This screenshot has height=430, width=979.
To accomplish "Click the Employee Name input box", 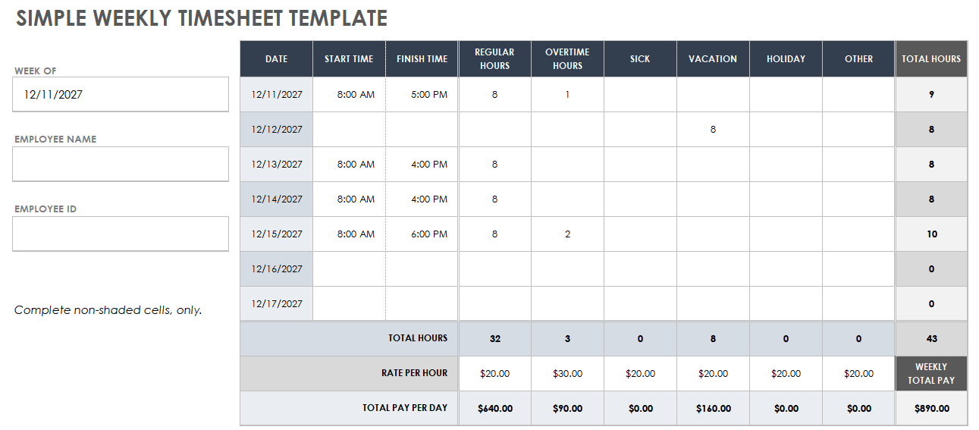I will (120, 164).
